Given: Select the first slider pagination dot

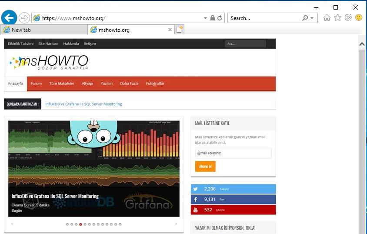Looking at the screenshot, I should pyautogui.click(x=67, y=224).
